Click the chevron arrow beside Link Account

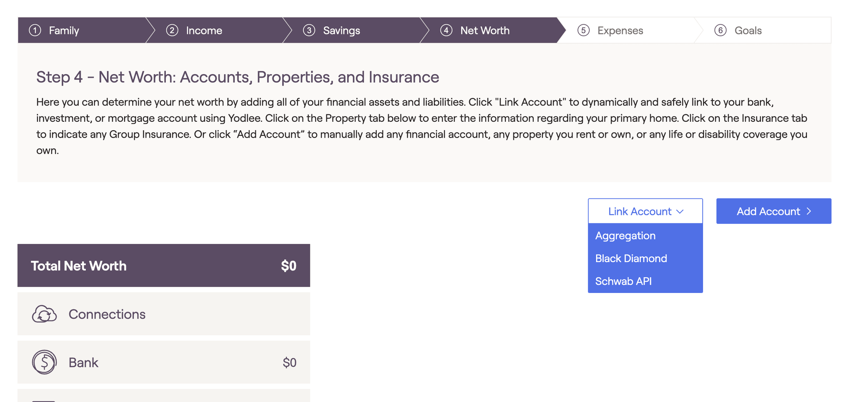point(680,212)
